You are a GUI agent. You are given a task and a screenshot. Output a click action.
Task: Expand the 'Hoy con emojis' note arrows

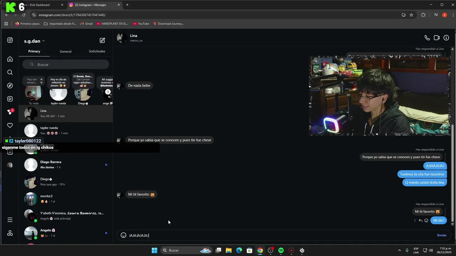click(41, 81)
